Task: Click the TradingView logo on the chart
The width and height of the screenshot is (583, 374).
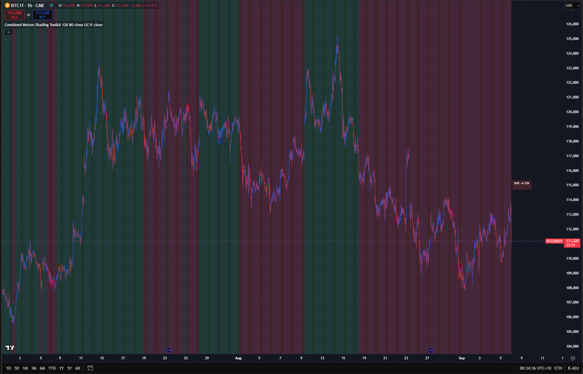Action: pos(10,347)
